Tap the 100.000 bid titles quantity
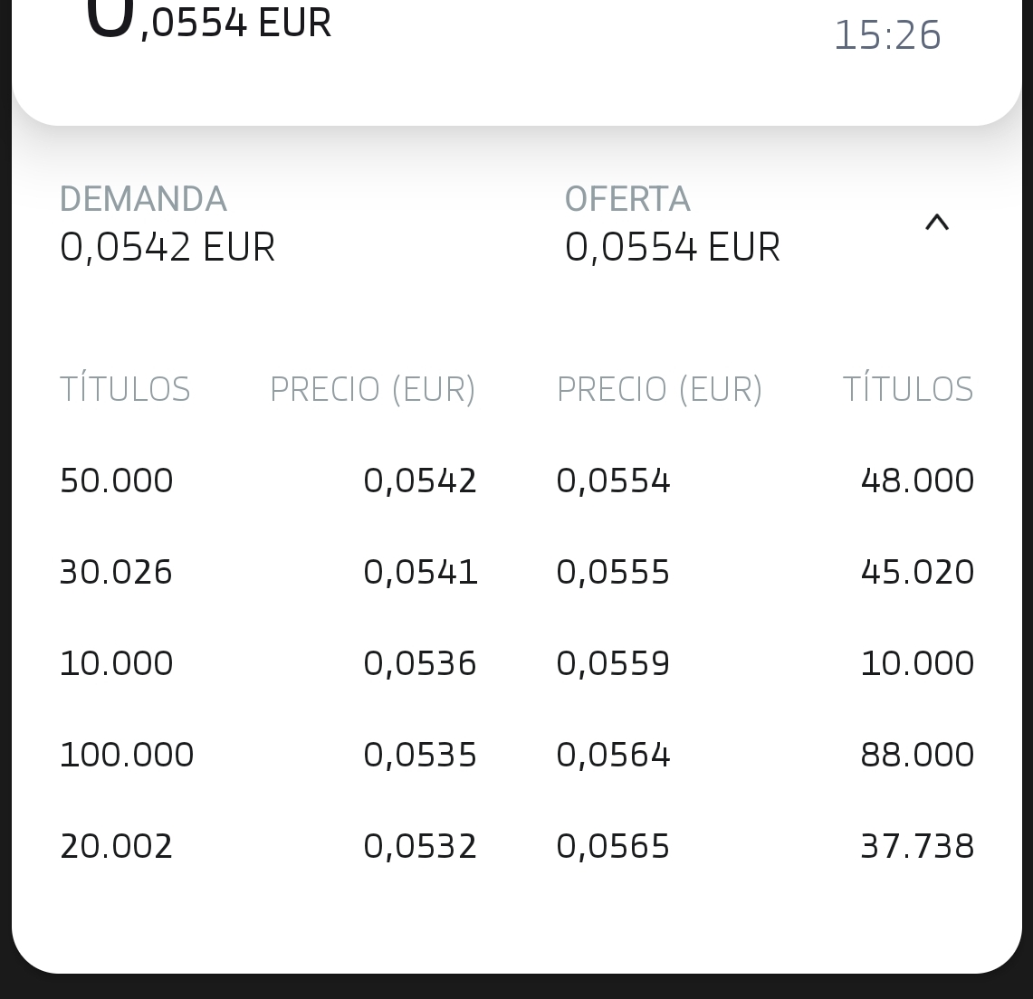This screenshot has height=999, width=1033. [x=127, y=755]
